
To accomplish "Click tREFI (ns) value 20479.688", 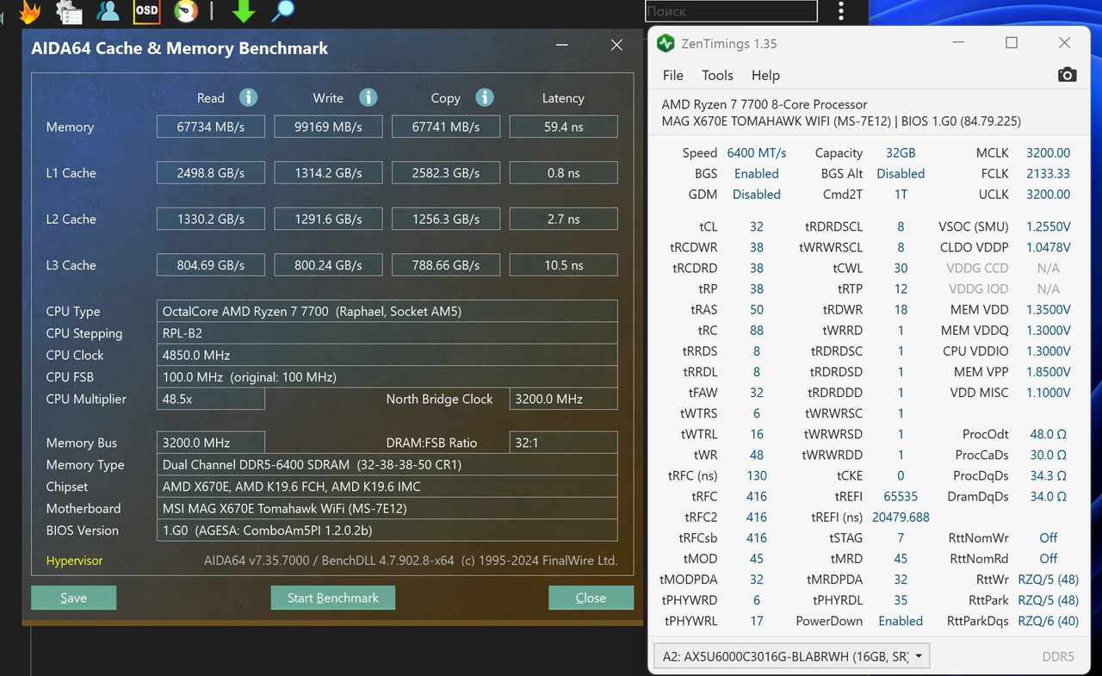I will (901, 517).
